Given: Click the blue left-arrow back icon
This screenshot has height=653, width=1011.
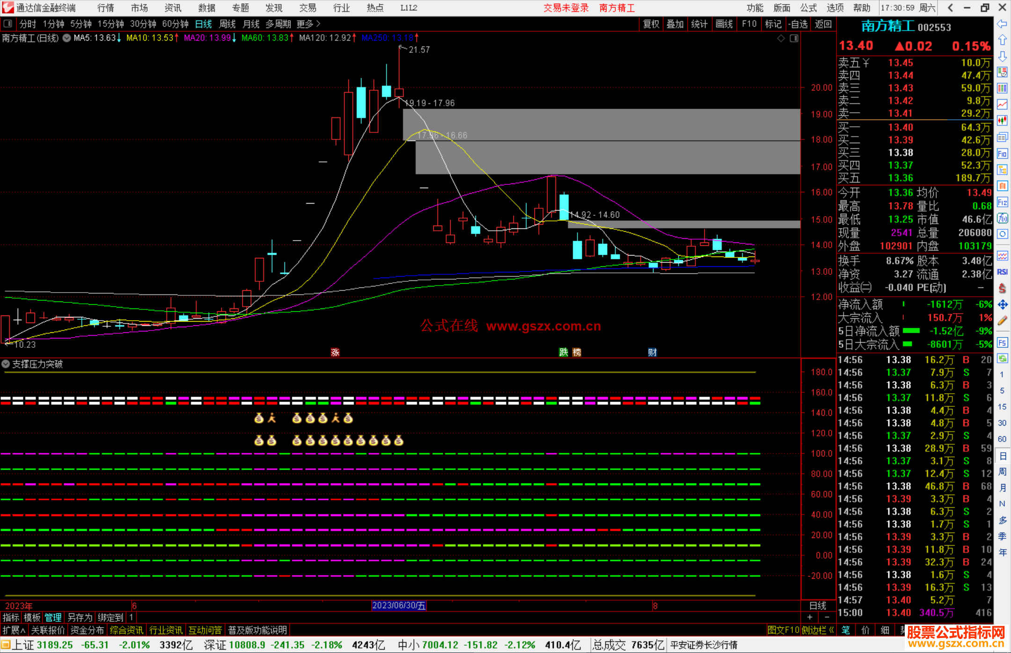Looking at the screenshot, I should [1002, 24].
